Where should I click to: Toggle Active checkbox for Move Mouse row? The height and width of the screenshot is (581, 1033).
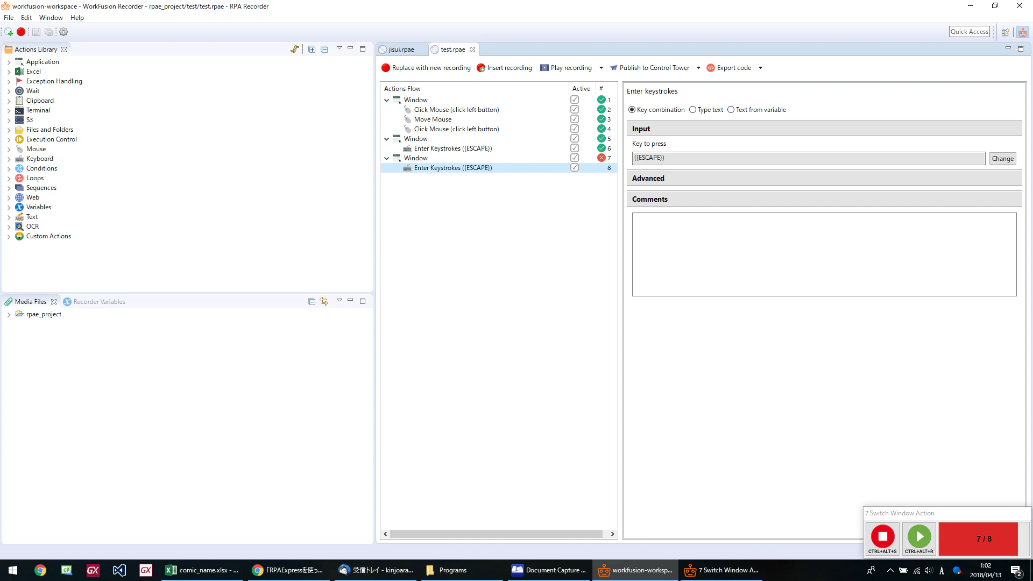pos(575,119)
